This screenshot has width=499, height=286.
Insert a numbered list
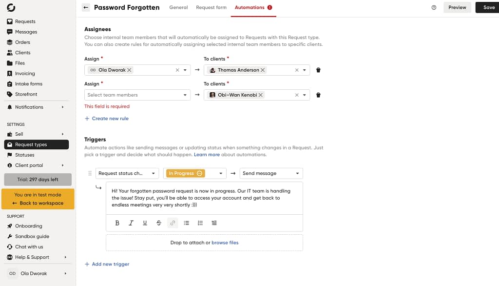(x=200, y=223)
